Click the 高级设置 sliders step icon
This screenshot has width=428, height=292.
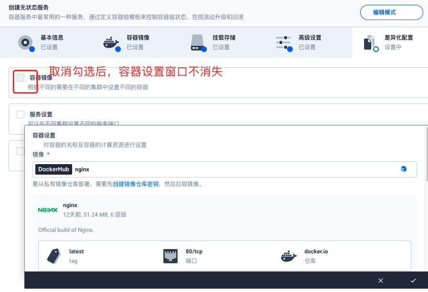click(x=283, y=42)
